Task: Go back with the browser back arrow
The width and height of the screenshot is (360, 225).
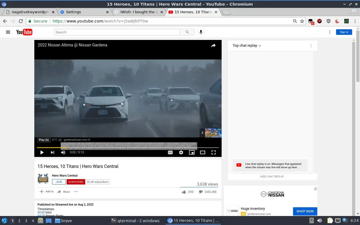Action: point(5,21)
